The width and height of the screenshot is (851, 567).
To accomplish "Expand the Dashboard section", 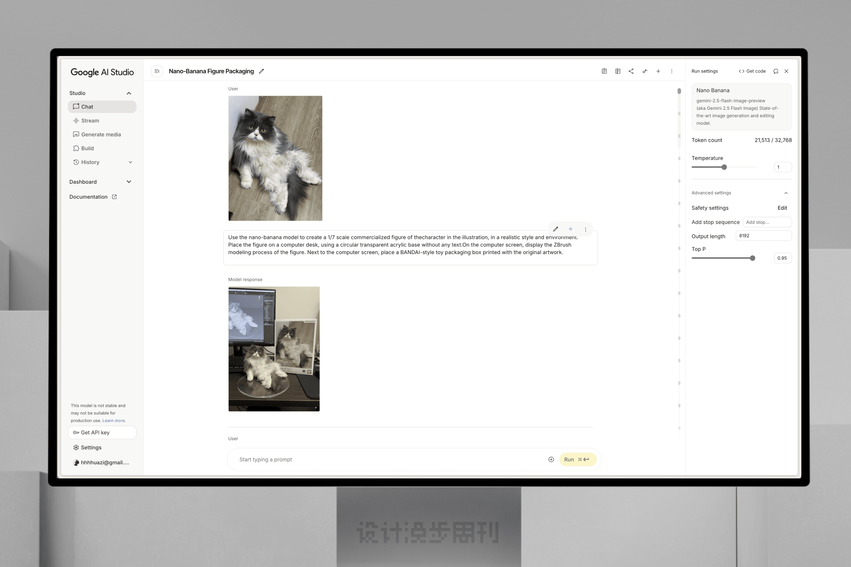I will point(129,182).
